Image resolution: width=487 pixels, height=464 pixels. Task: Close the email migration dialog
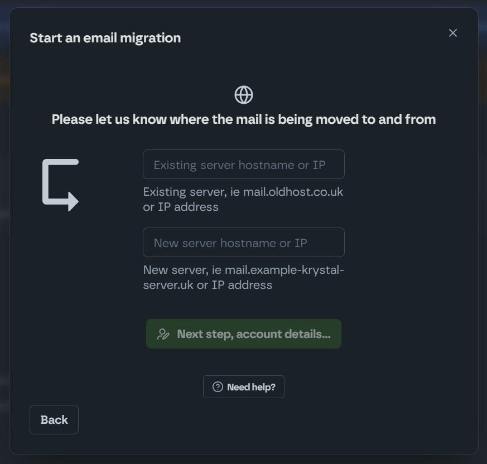coord(453,33)
